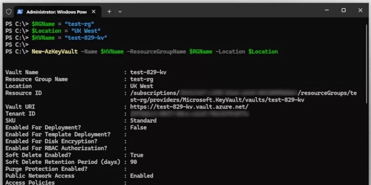Click the SKU value Standard
This screenshot has height=185, width=371.
(x=143, y=120)
